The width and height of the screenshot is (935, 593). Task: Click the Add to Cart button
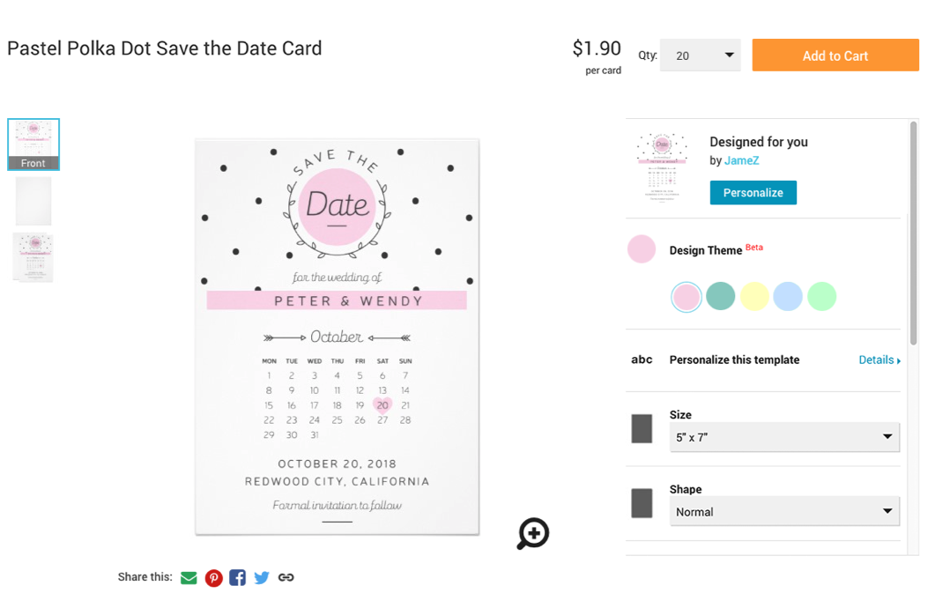click(x=835, y=56)
